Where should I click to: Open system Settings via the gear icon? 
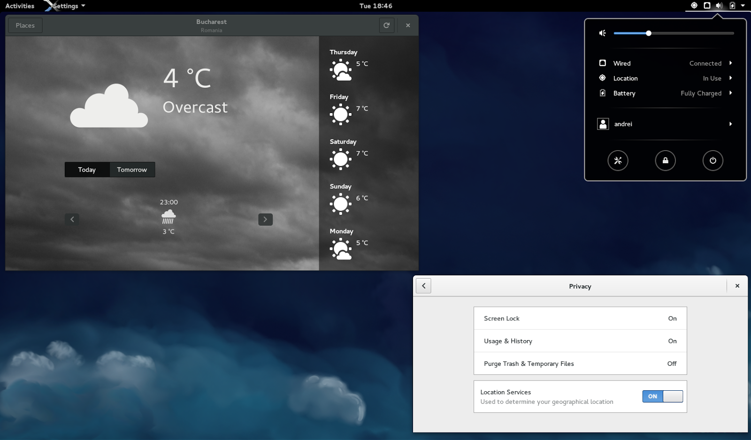coord(618,160)
